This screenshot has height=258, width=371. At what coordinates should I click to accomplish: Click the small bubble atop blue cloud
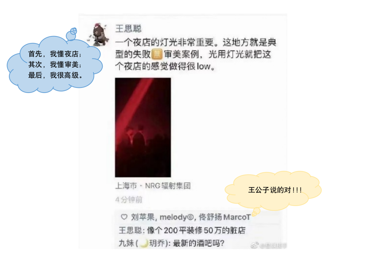tap(71, 35)
